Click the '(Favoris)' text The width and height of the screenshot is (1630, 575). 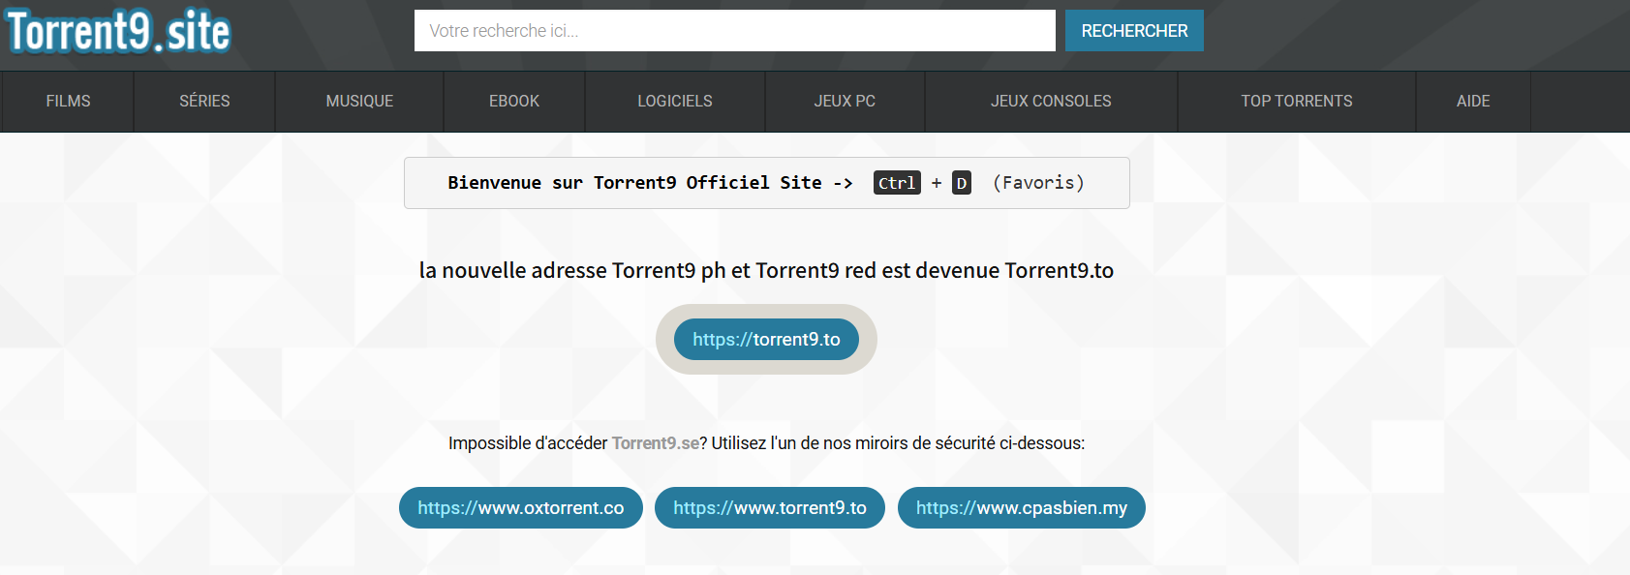click(1038, 183)
